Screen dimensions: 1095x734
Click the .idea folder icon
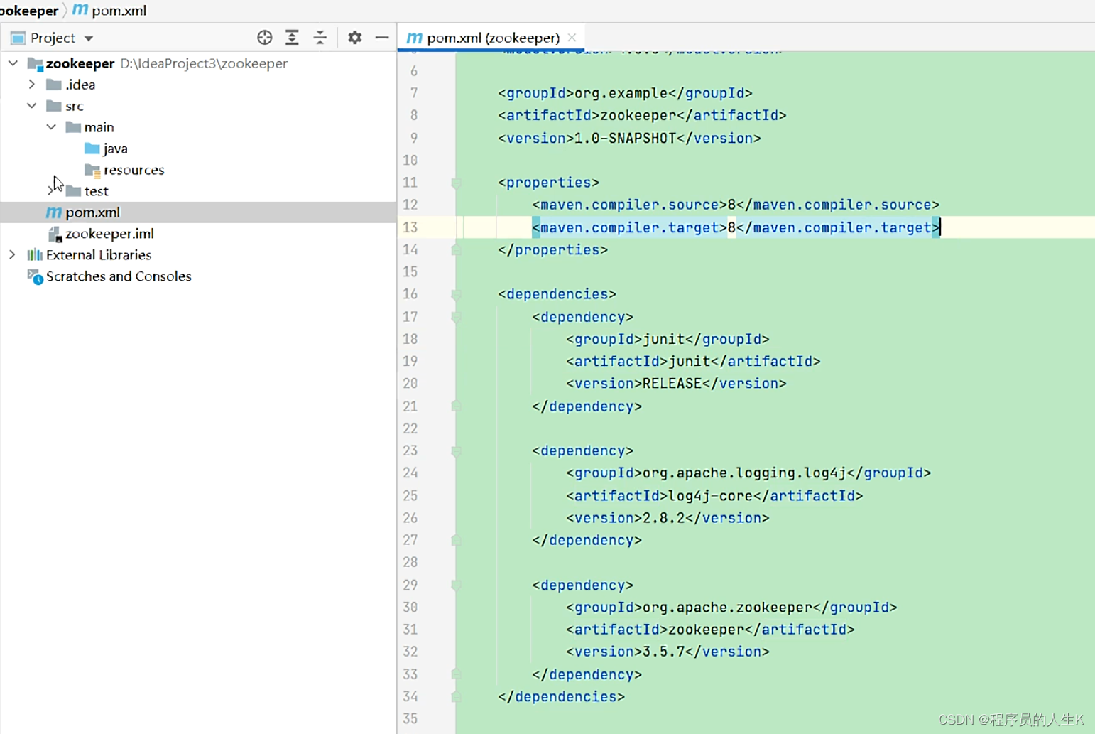(x=54, y=85)
